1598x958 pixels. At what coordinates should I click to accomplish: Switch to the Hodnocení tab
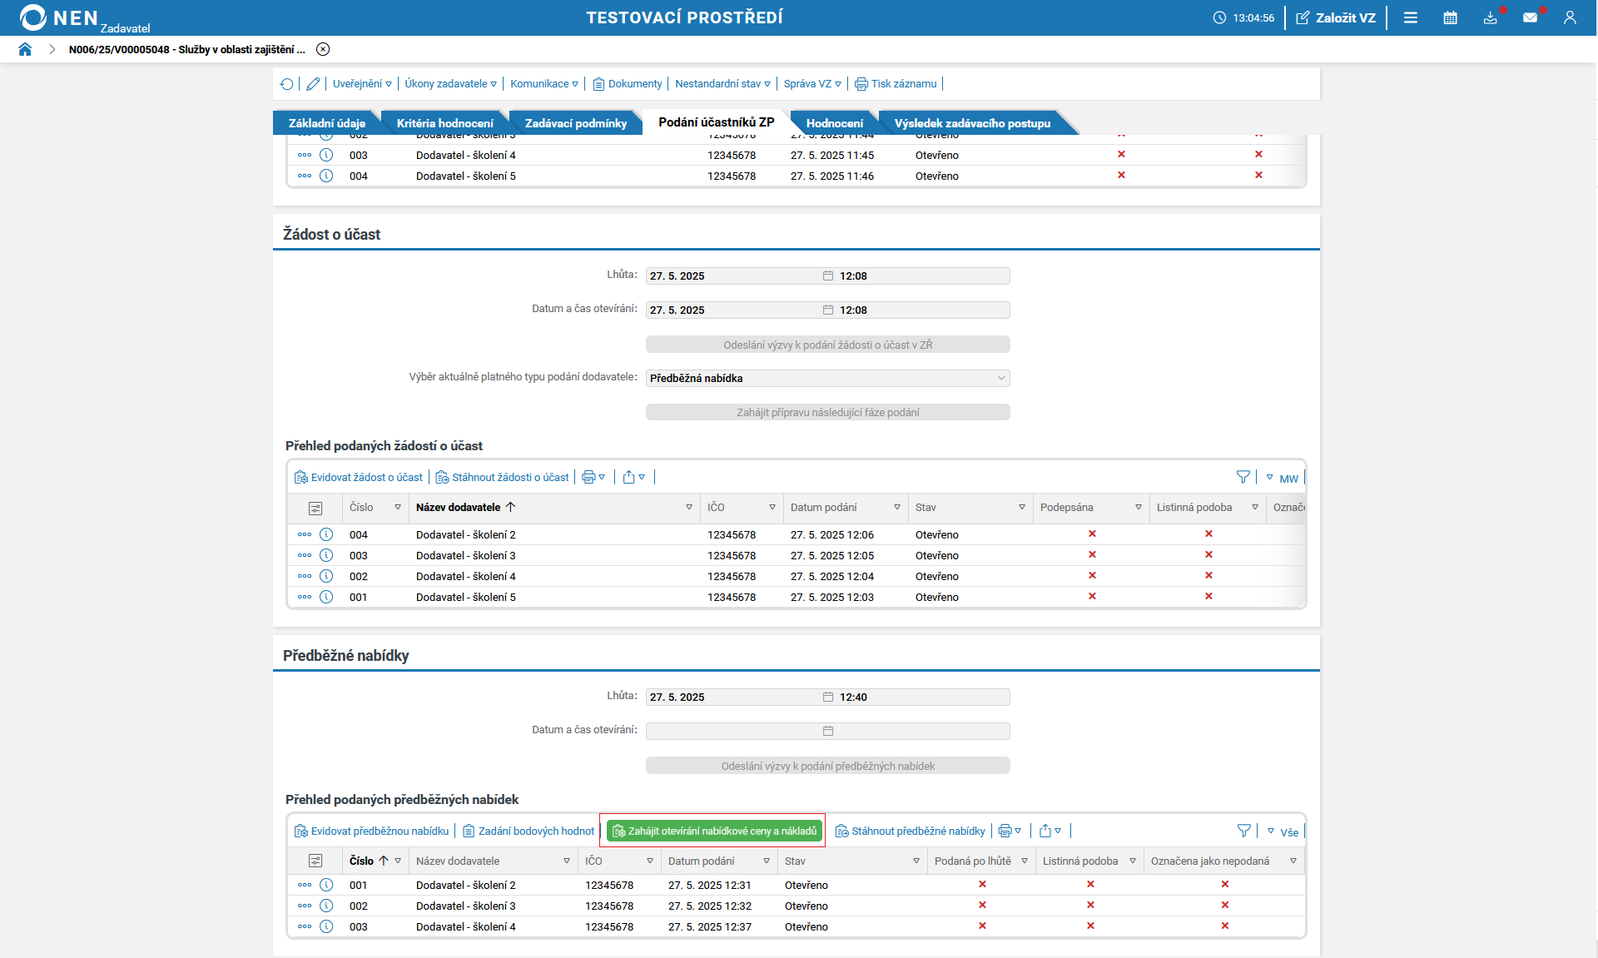[x=834, y=123]
